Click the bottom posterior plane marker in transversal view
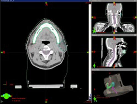The width and height of the screenshot is (137, 104). pos(47,100)
